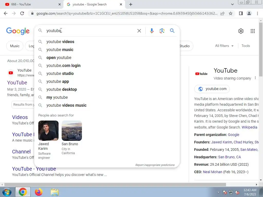Open the San Mateo founded link
The height and width of the screenshot is (197, 263).
249,150
